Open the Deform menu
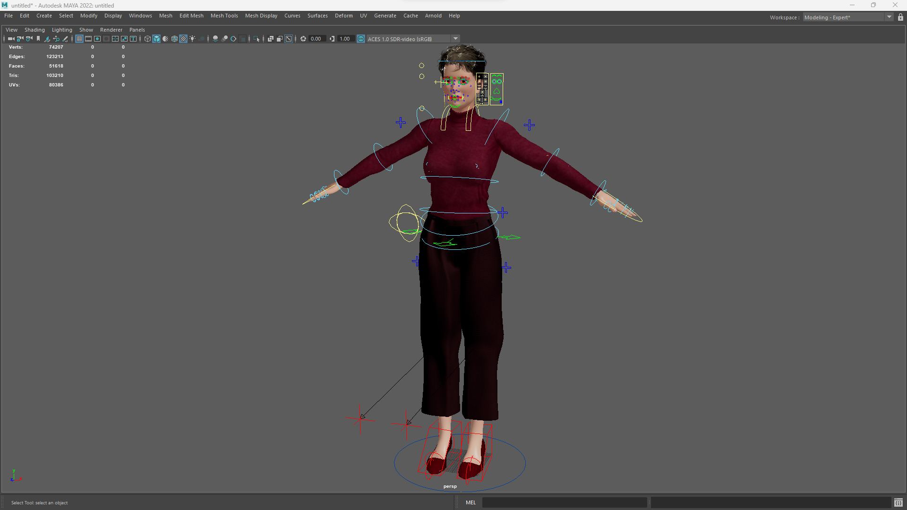Viewport: 907px width, 510px height. [344, 16]
